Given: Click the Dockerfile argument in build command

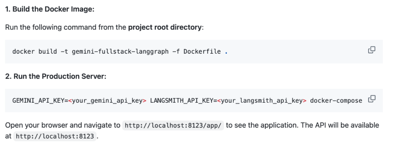Looking at the screenshot, I should click(202, 52).
